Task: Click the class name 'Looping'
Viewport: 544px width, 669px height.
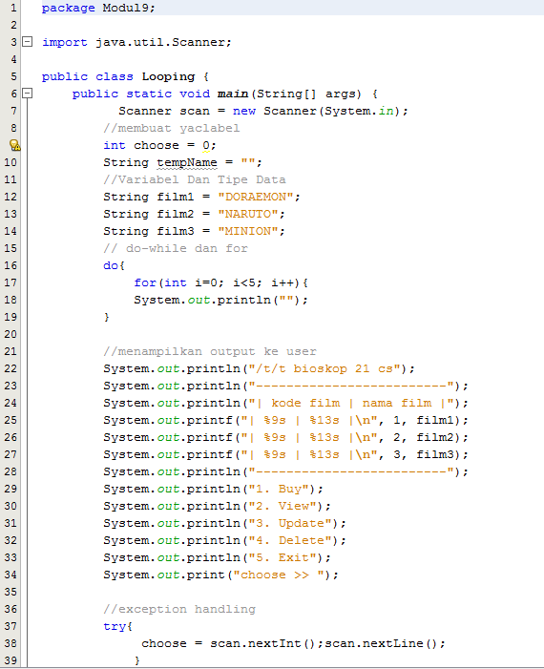Action: (168, 76)
